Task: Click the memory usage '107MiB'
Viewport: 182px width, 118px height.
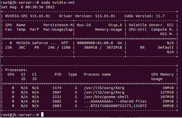Action: 167,97
